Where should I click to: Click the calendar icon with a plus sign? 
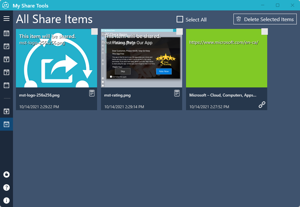[x=6, y=111]
